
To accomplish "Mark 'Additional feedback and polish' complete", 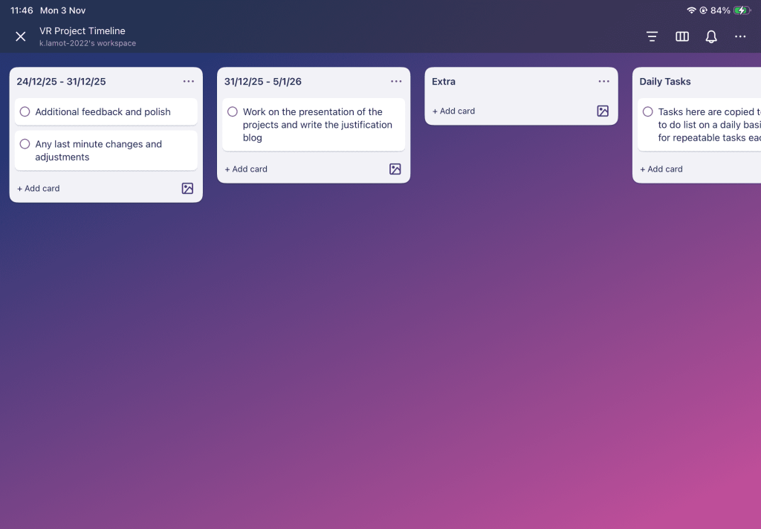I will [25, 112].
